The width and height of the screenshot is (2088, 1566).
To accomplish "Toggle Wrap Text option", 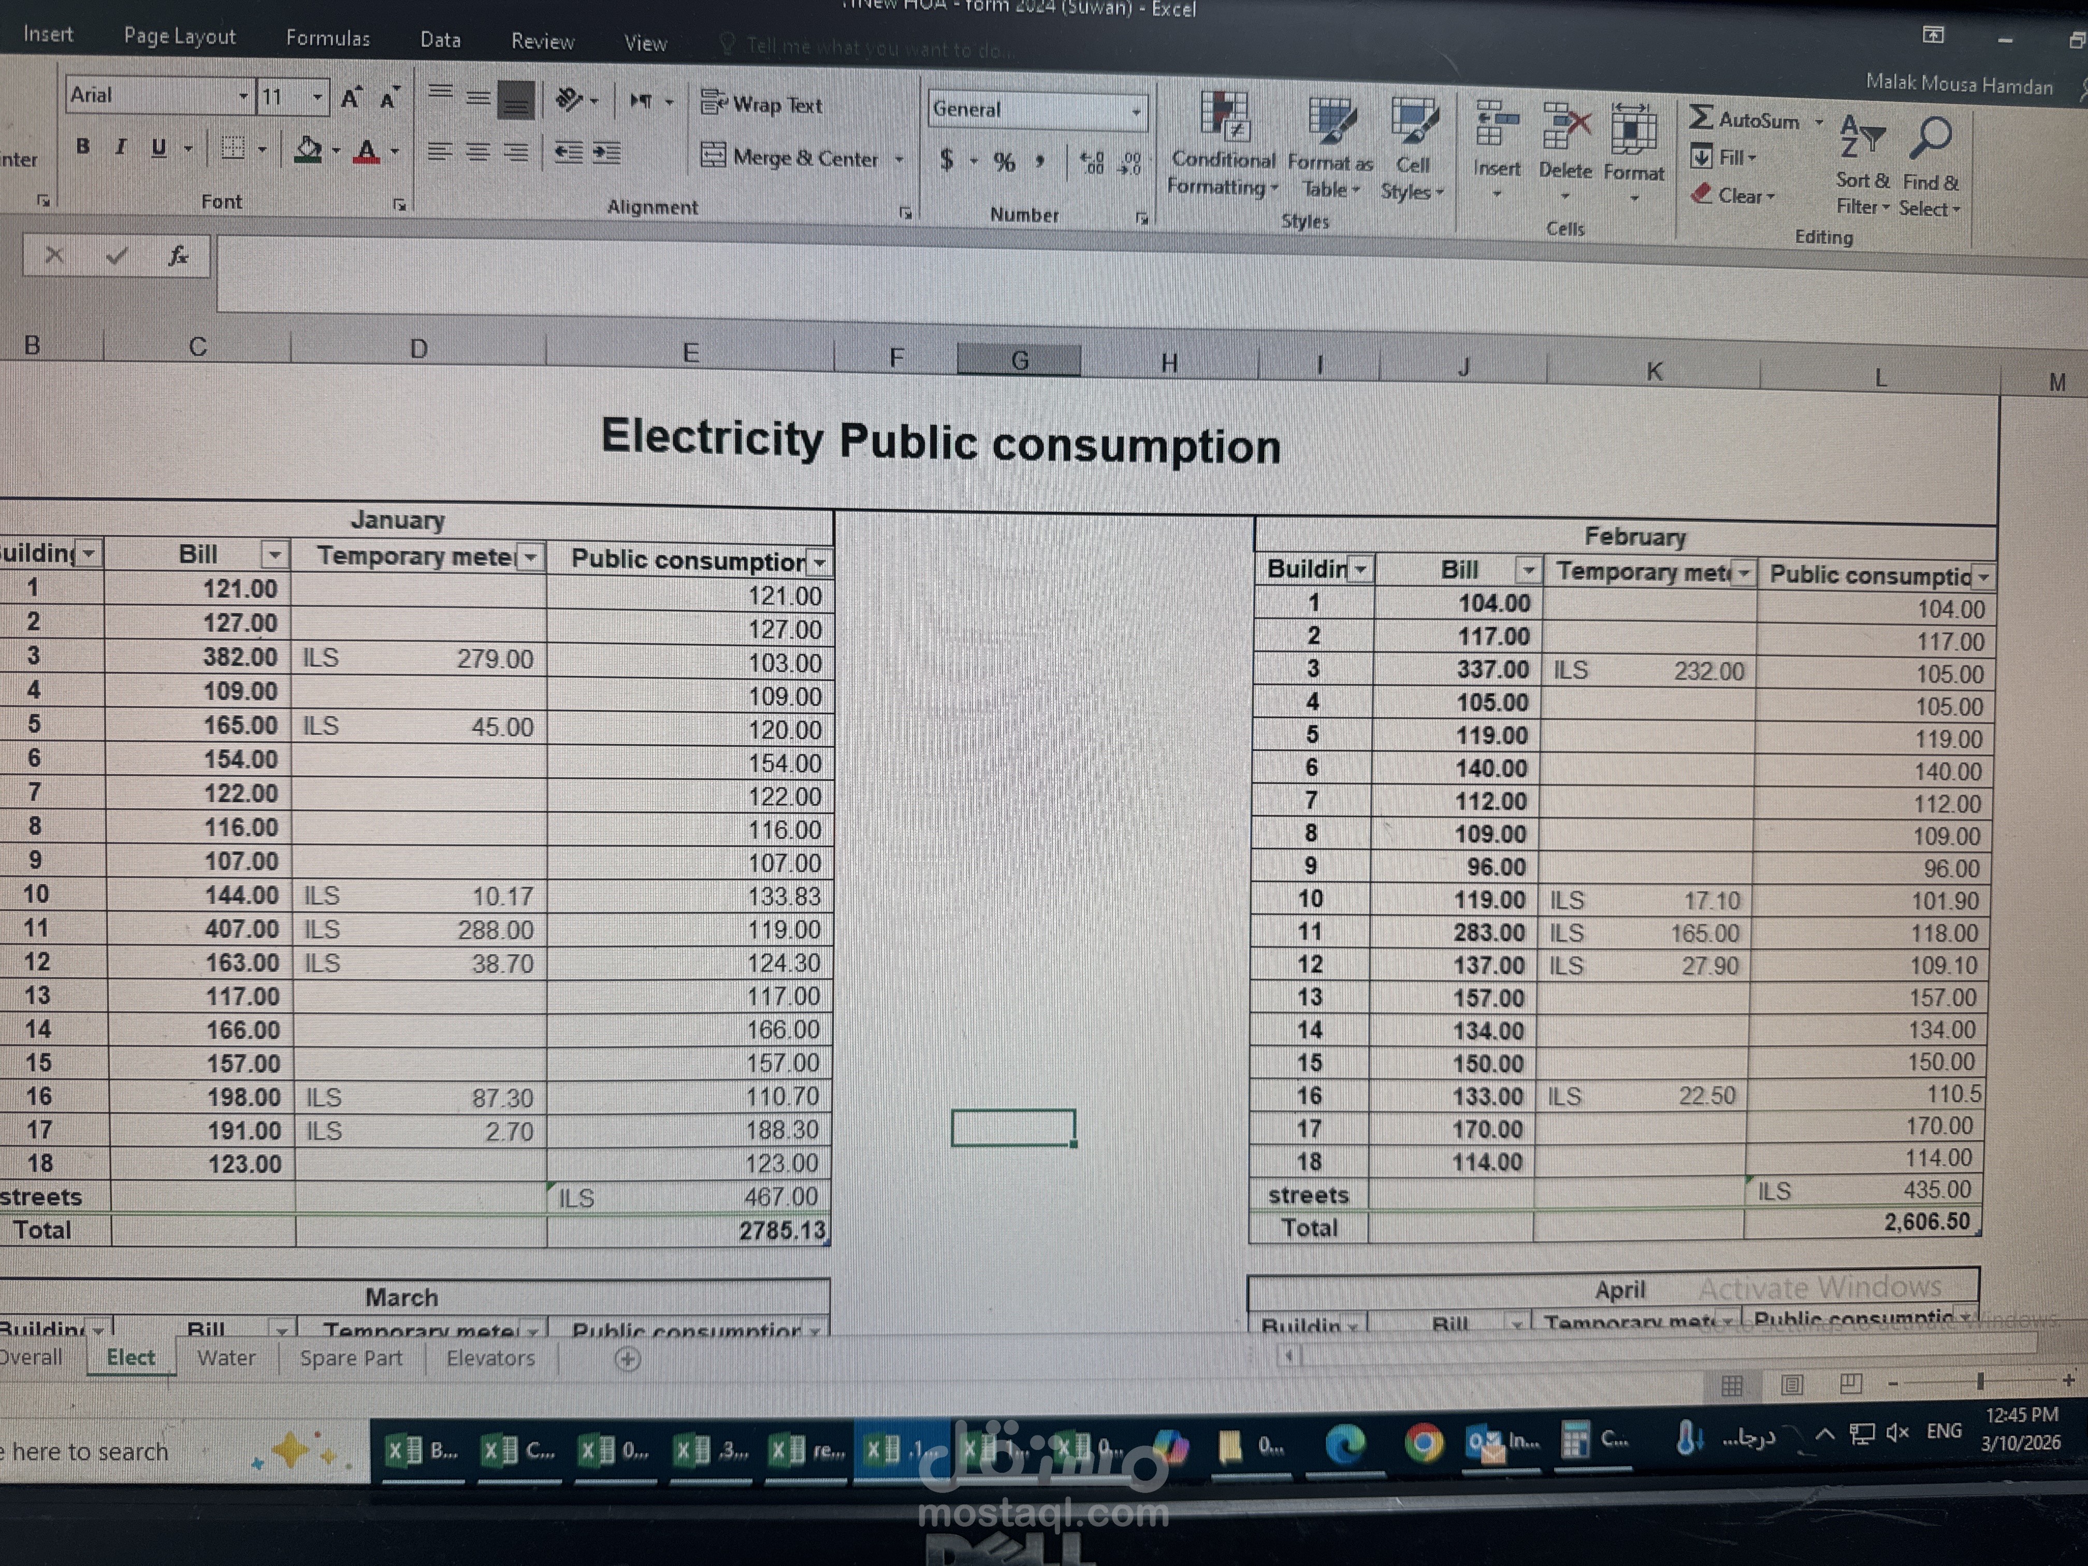I will coord(762,104).
